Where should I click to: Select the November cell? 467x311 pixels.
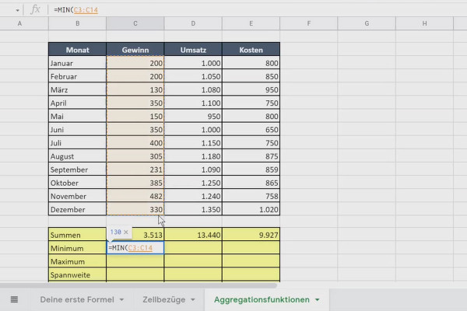pyautogui.click(x=77, y=196)
